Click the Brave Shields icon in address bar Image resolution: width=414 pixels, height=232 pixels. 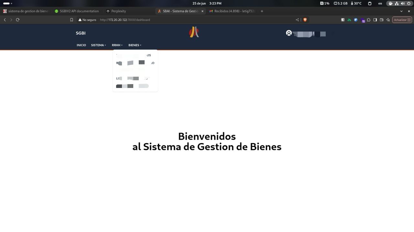pyautogui.click(x=305, y=20)
